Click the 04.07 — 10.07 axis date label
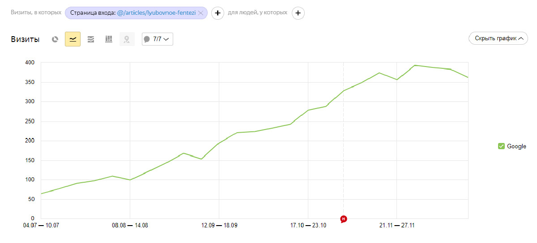Image resolution: width=537 pixels, height=243 pixels. 41,226
